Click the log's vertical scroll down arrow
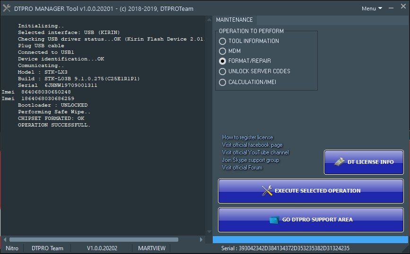Image resolution: width=410 pixels, height=254 pixels. [209, 231]
